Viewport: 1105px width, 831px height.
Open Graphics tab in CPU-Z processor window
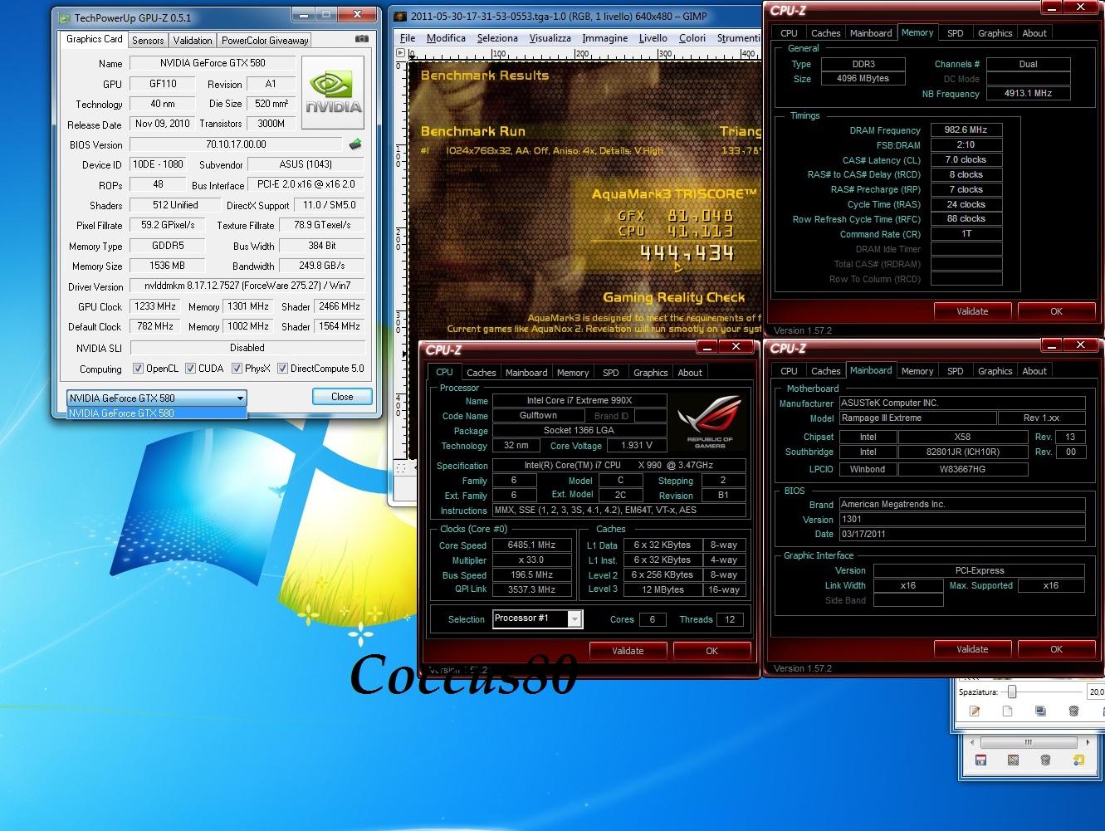click(x=650, y=373)
